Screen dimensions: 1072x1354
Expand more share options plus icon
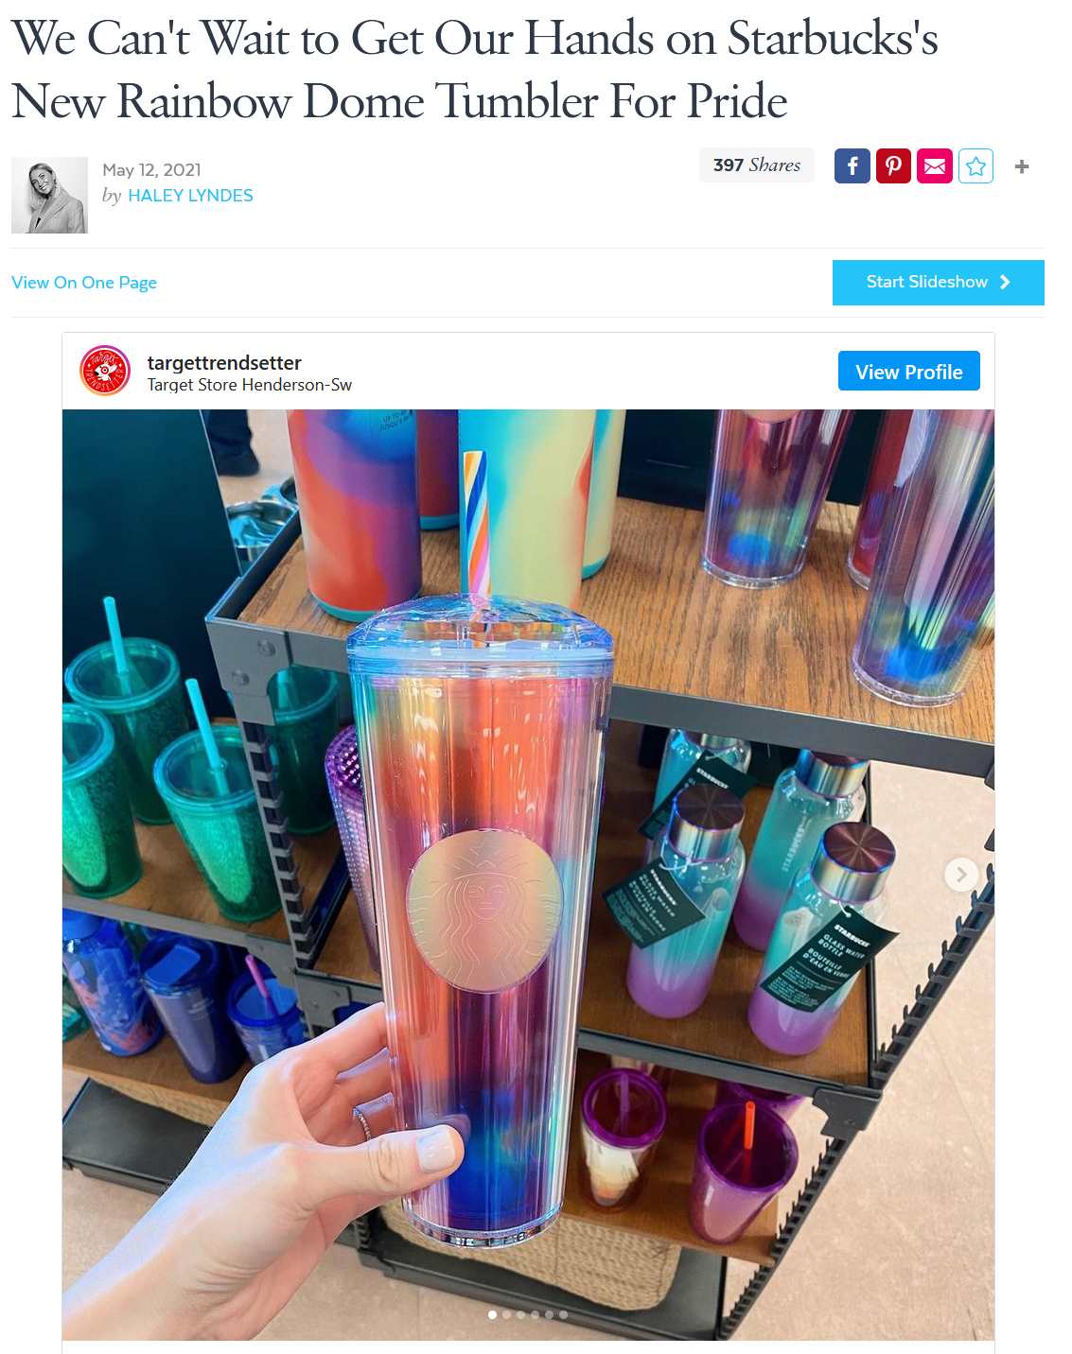click(1022, 166)
